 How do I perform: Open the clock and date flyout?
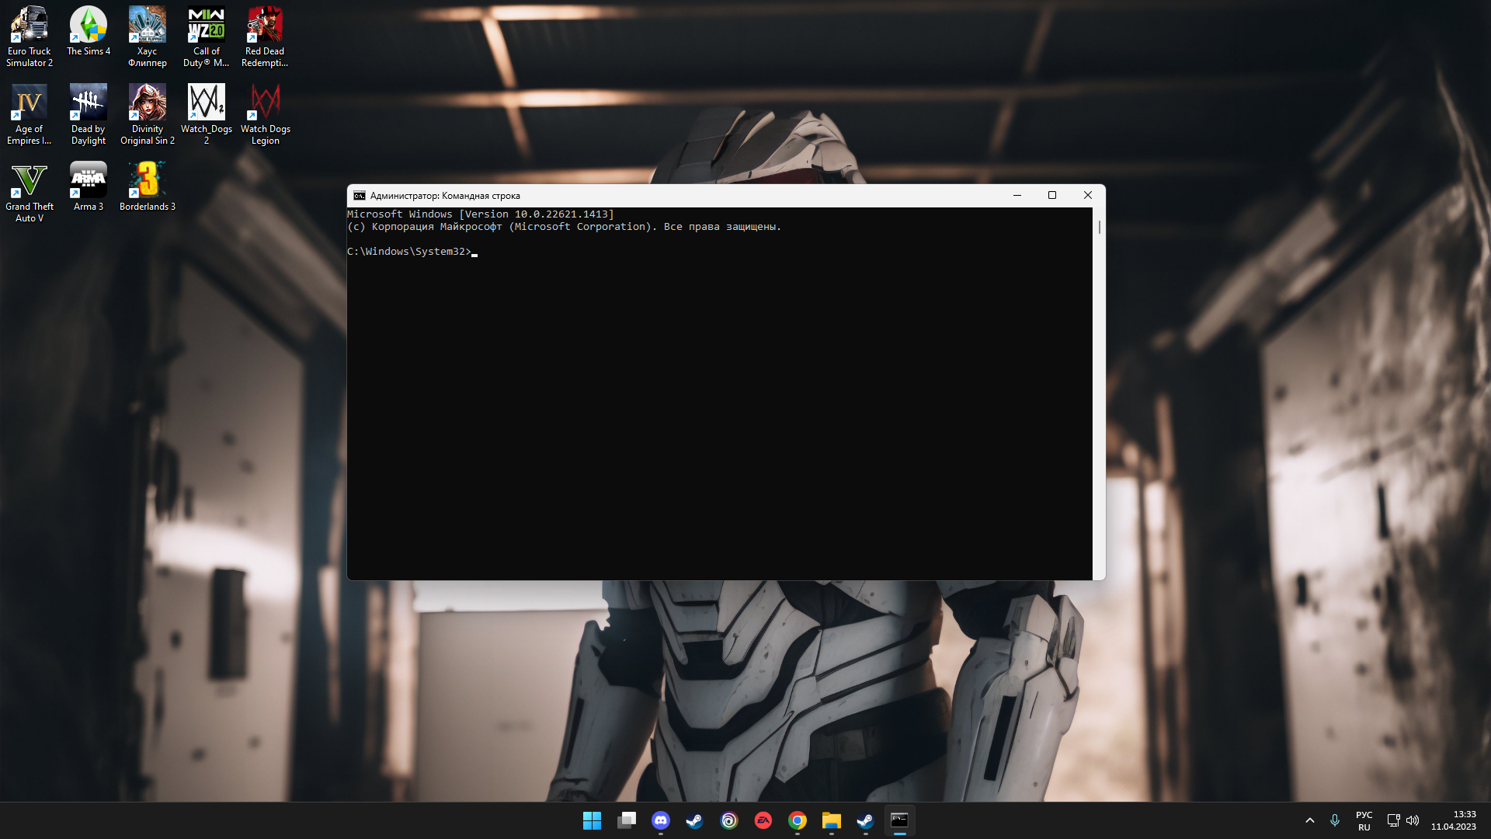pyautogui.click(x=1454, y=820)
